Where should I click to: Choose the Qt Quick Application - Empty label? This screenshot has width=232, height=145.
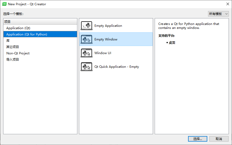click(x=117, y=67)
